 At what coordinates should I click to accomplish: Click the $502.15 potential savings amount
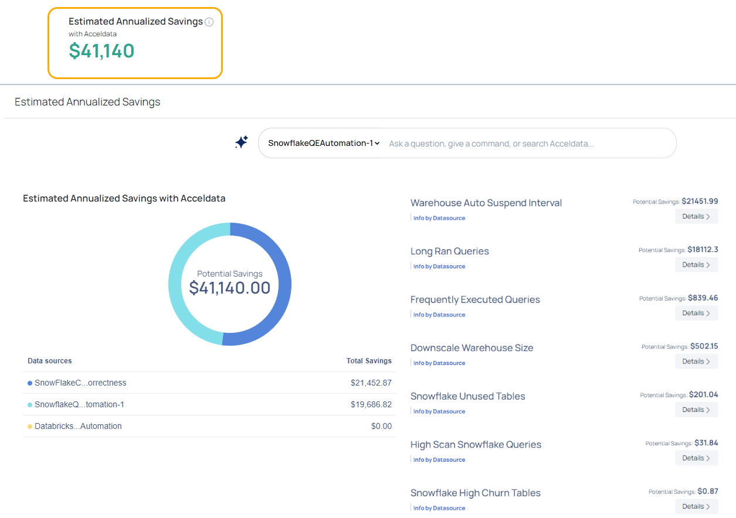[x=704, y=346]
